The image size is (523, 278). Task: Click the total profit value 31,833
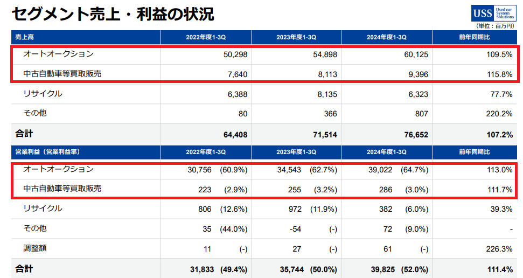click(202, 270)
